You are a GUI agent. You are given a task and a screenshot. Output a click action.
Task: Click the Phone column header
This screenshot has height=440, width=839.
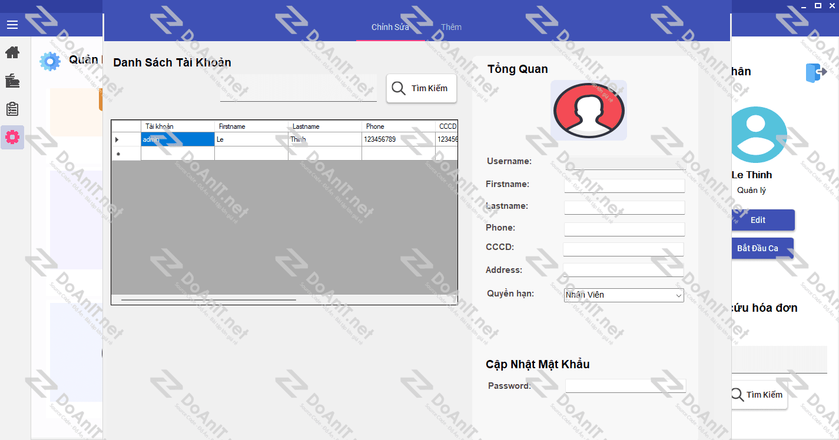(x=399, y=126)
